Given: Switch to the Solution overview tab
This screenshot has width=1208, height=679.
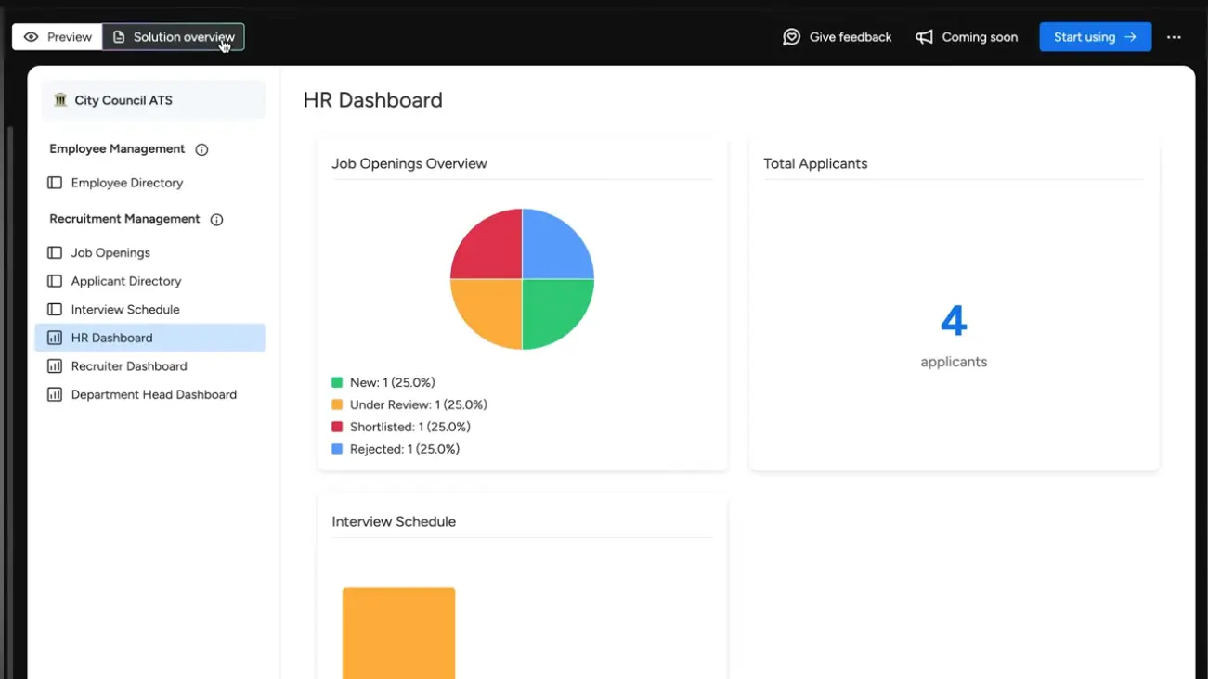Looking at the screenshot, I should tap(174, 36).
